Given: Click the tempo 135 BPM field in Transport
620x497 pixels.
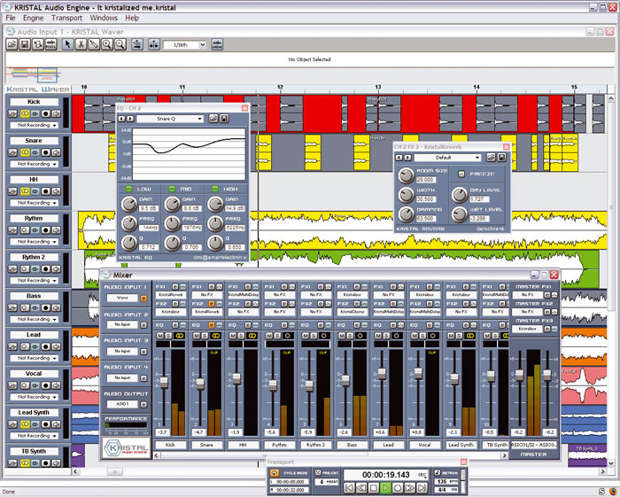Looking at the screenshot, I should (x=446, y=481).
